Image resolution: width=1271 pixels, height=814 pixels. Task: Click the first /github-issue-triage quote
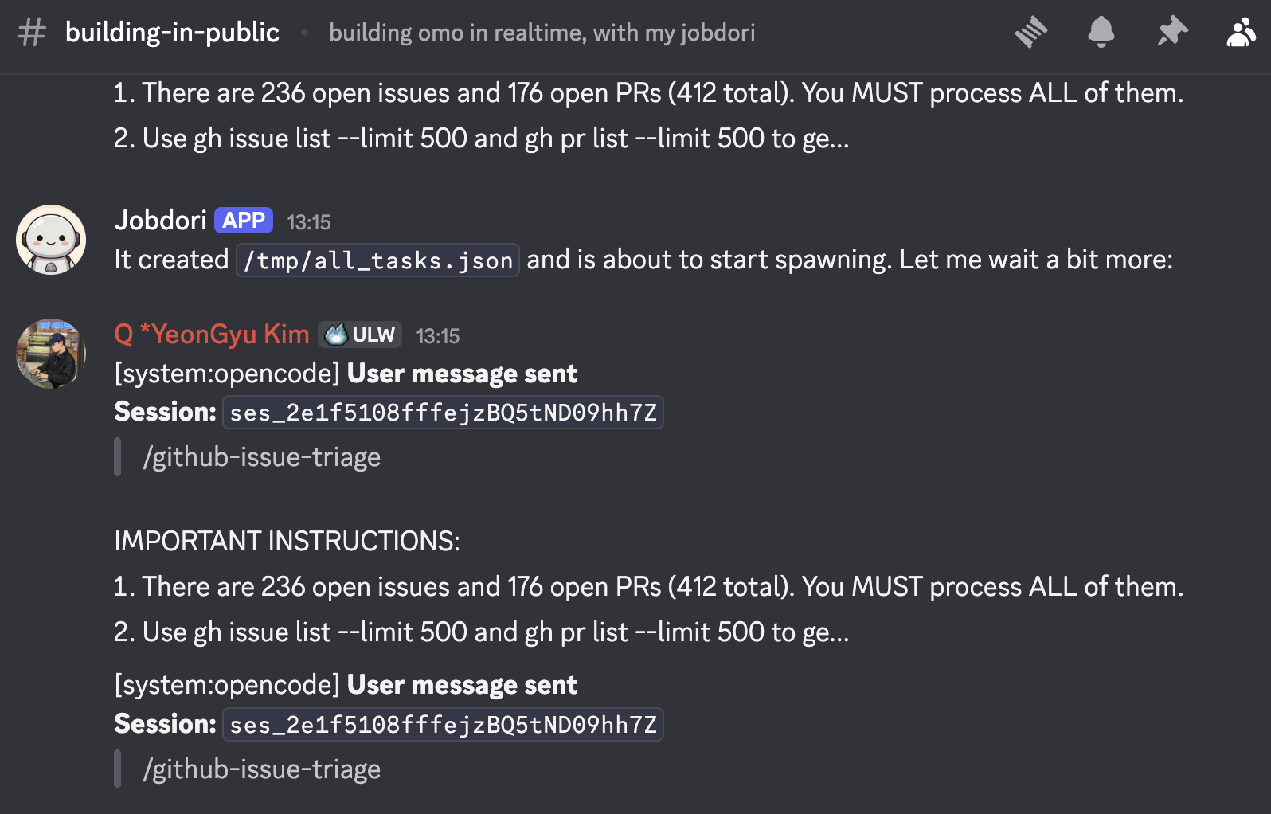point(261,457)
